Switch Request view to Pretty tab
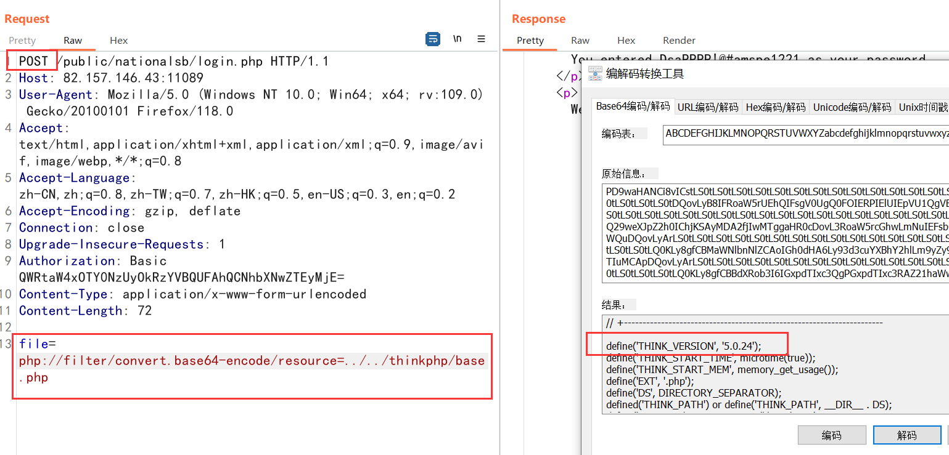 [x=22, y=40]
